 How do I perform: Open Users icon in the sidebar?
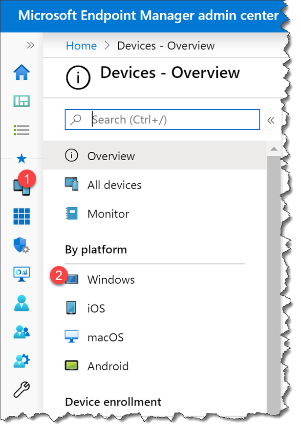click(21, 303)
